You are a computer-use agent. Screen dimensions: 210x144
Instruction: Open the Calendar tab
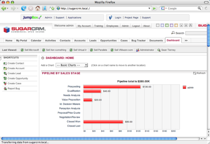[36, 40]
